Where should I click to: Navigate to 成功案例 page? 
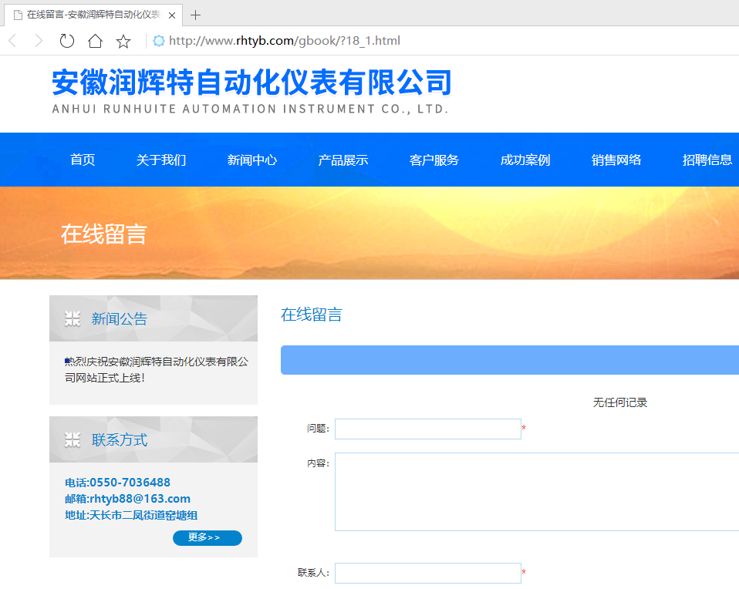525,160
